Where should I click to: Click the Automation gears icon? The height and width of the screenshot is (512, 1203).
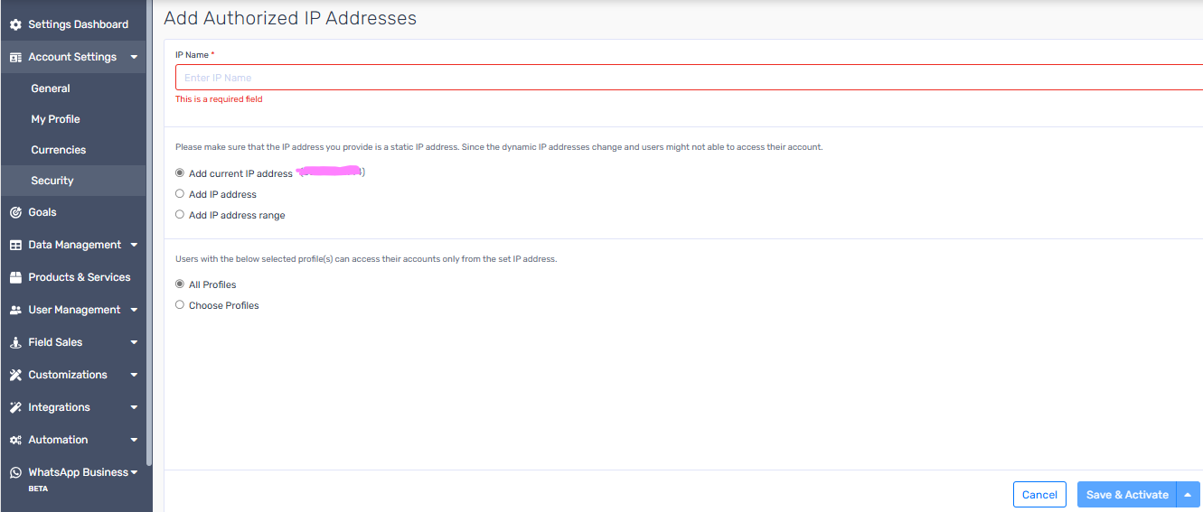pos(15,440)
